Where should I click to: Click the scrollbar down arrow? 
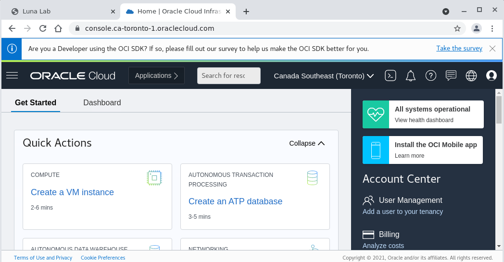499,246
